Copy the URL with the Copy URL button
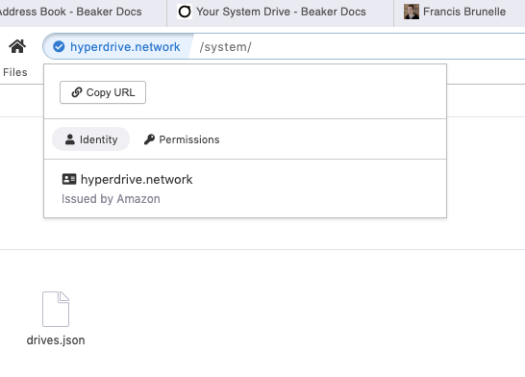Image resolution: width=525 pixels, height=377 pixels. coord(103,92)
